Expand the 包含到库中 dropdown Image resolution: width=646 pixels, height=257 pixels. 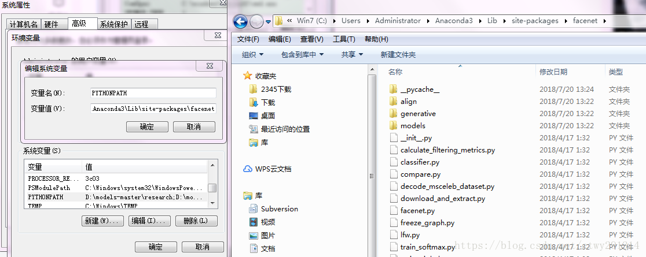point(302,54)
